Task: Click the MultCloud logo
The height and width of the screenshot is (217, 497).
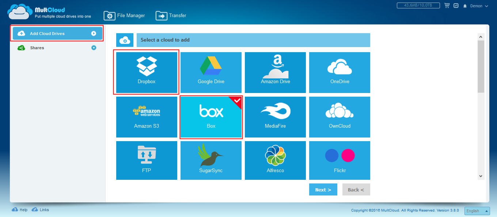Action: pyautogui.click(x=49, y=11)
